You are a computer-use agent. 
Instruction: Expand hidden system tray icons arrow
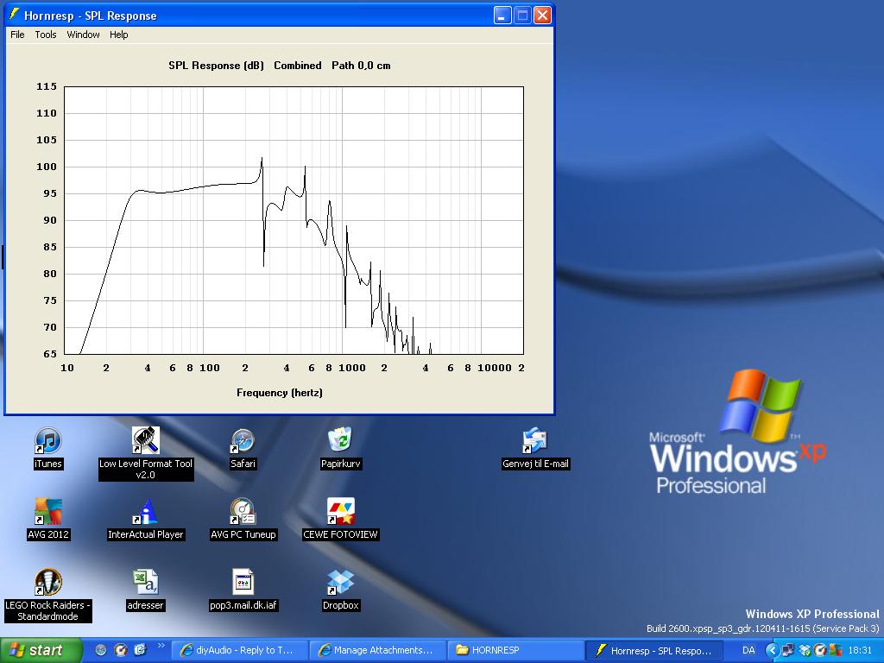772,651
